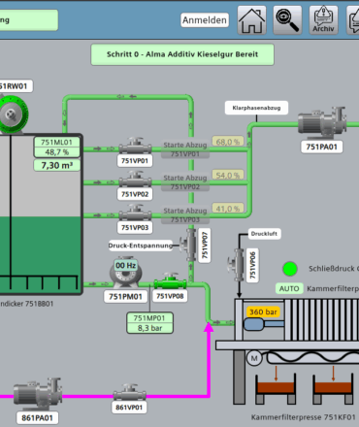This screenshot has width=359, height=427.
Task: Click the 00 Hz frequency display
Action: (x=126, y=265)
